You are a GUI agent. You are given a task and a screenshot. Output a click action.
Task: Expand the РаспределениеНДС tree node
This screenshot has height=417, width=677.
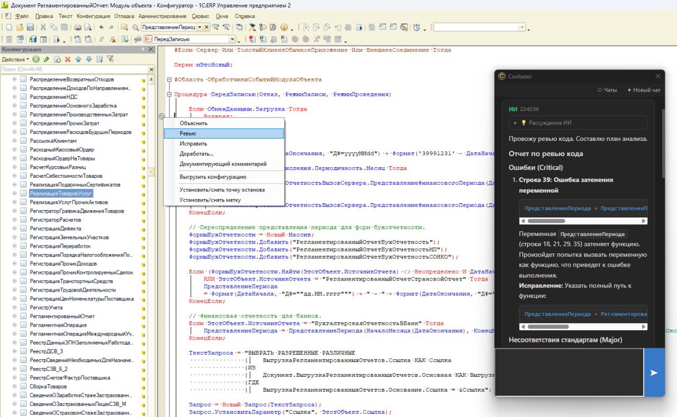(x=15, y=97)
